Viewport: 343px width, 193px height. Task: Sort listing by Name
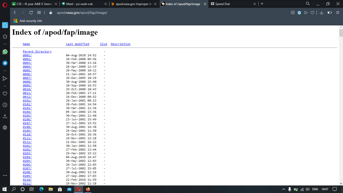pos(26,44)
